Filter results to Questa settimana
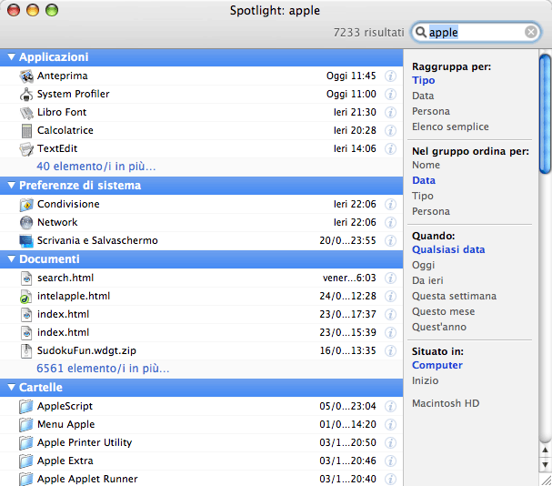Screen dimensions: 552x486 coord(454,296)
